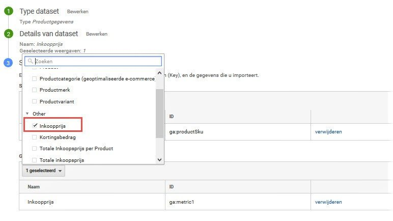Click the 'Type Productgegevens' text
The height and width of the screenshot is (221, 393).
tap(46, 22)
